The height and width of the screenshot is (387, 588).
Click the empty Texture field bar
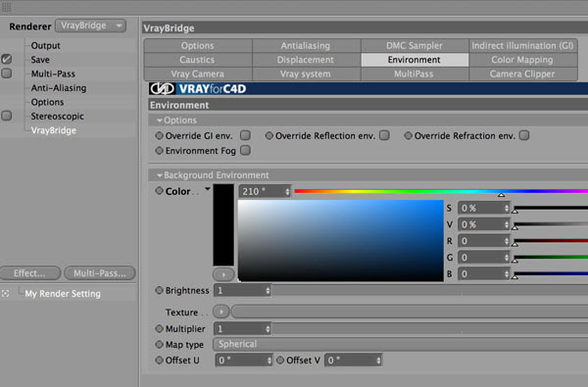[410, 312]
